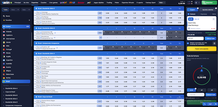Click odds 1.61 for Cruzeiro win

click(x=107, y=63)
